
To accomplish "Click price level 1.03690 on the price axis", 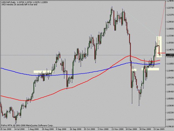I will pos(170,106).
